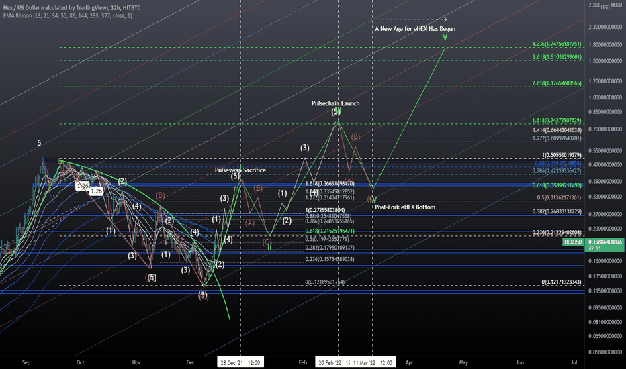Click the Hex / US Dollar chart title
Screen dimensions: 626x369
click(72, 7)
